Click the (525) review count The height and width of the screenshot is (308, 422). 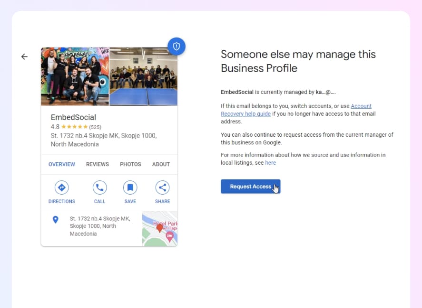coord(95,127)
